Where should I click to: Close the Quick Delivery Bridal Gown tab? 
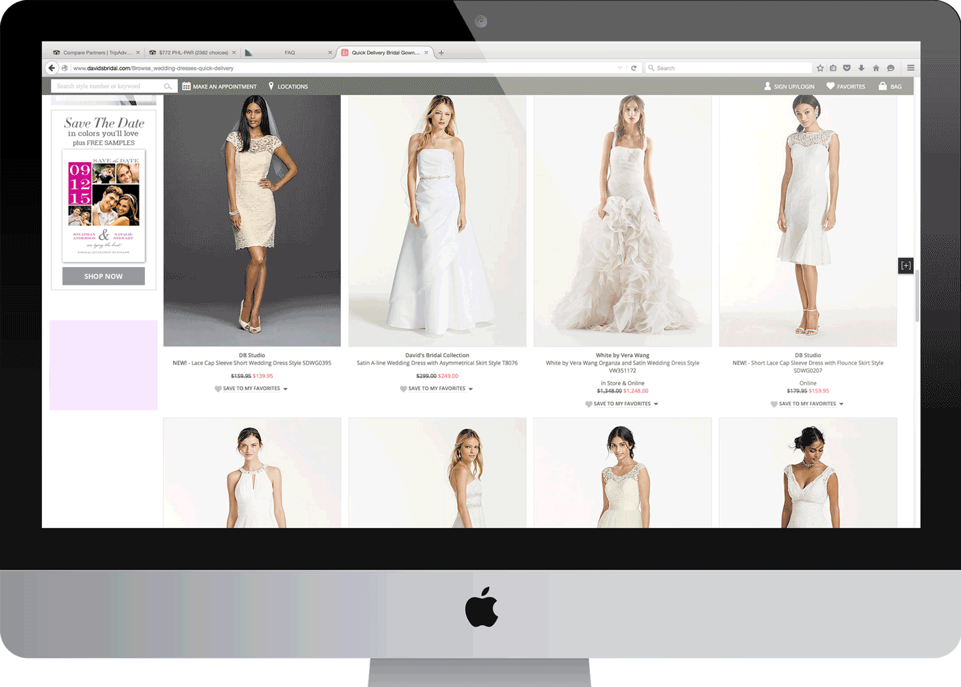pos(426,53)
